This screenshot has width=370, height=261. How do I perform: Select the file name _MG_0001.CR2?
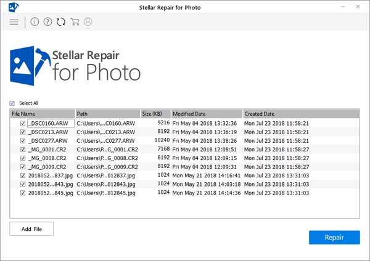click(47, 150)
